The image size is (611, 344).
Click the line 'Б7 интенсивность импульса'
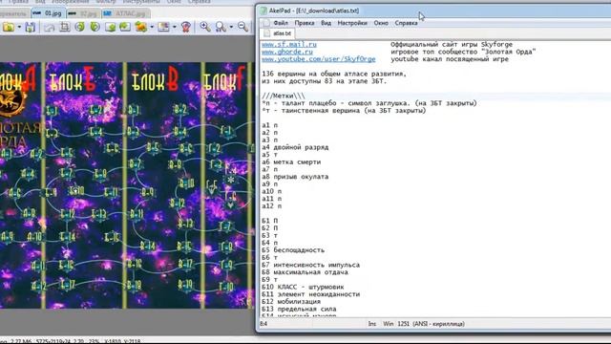(310, 266)
